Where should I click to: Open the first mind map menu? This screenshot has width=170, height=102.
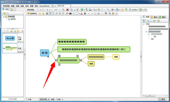pos(6,6)
